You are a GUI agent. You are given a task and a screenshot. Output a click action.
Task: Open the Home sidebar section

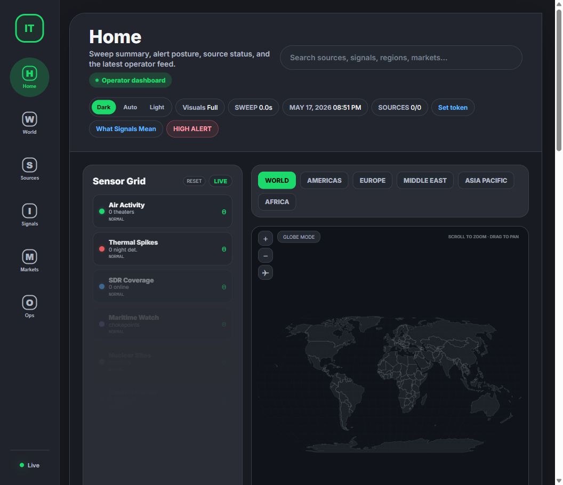click(29, 77)
